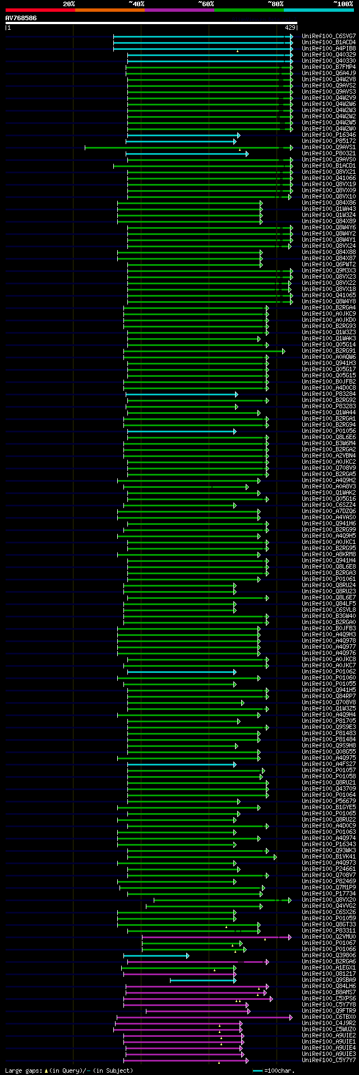Viewport: 359px width, 1075px height.
Task: View hit UniRef100_P83283
Action: [329, 406]
